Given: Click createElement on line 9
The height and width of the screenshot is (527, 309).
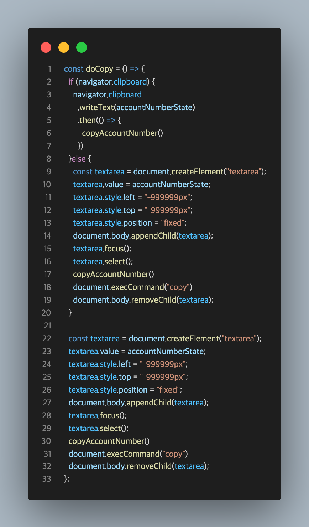Looking at the screenshot, I should [197, 172].
